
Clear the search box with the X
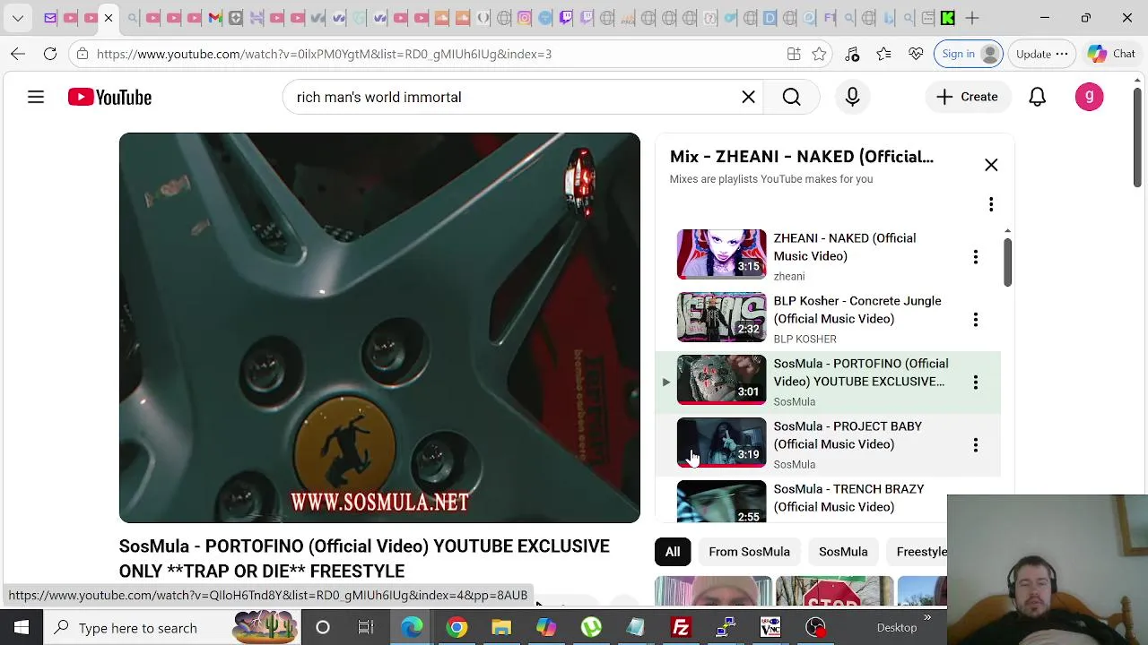coord(748,97)
